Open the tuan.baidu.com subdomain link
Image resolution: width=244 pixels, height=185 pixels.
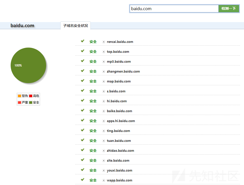pos(119,141)
